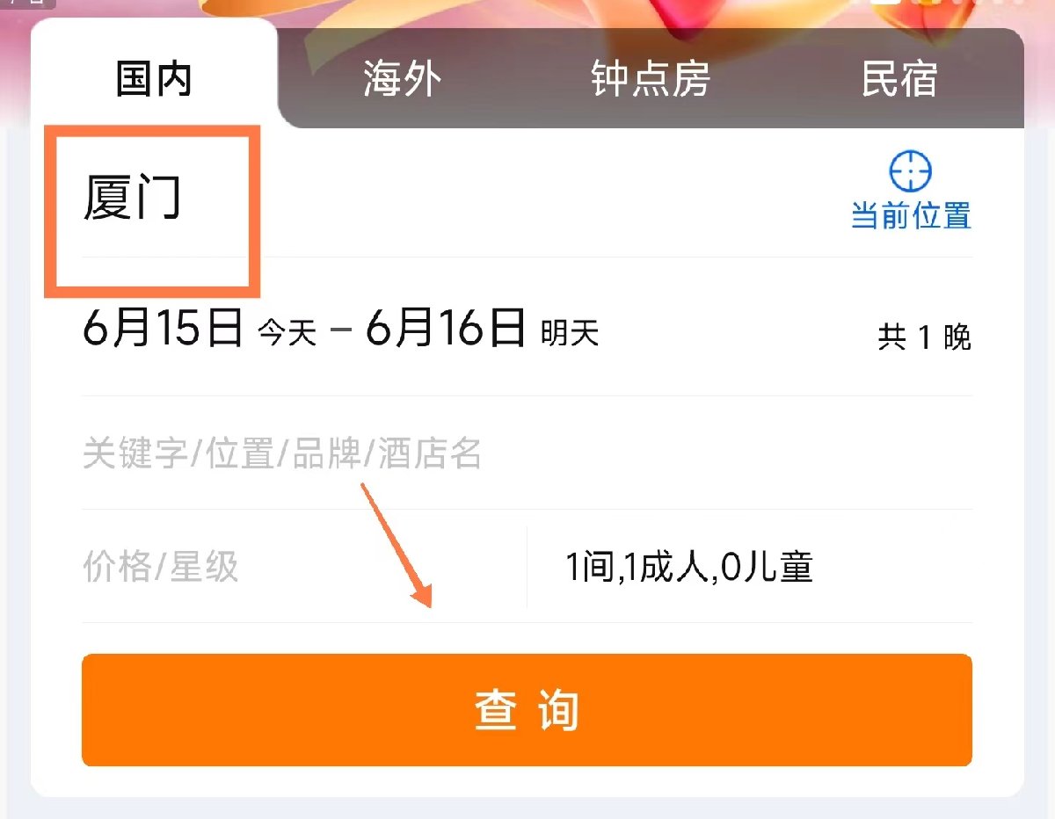Click the orange arrow annotation pointing down
This screenshot has height=819, width=1055.
tap(397, 545)
